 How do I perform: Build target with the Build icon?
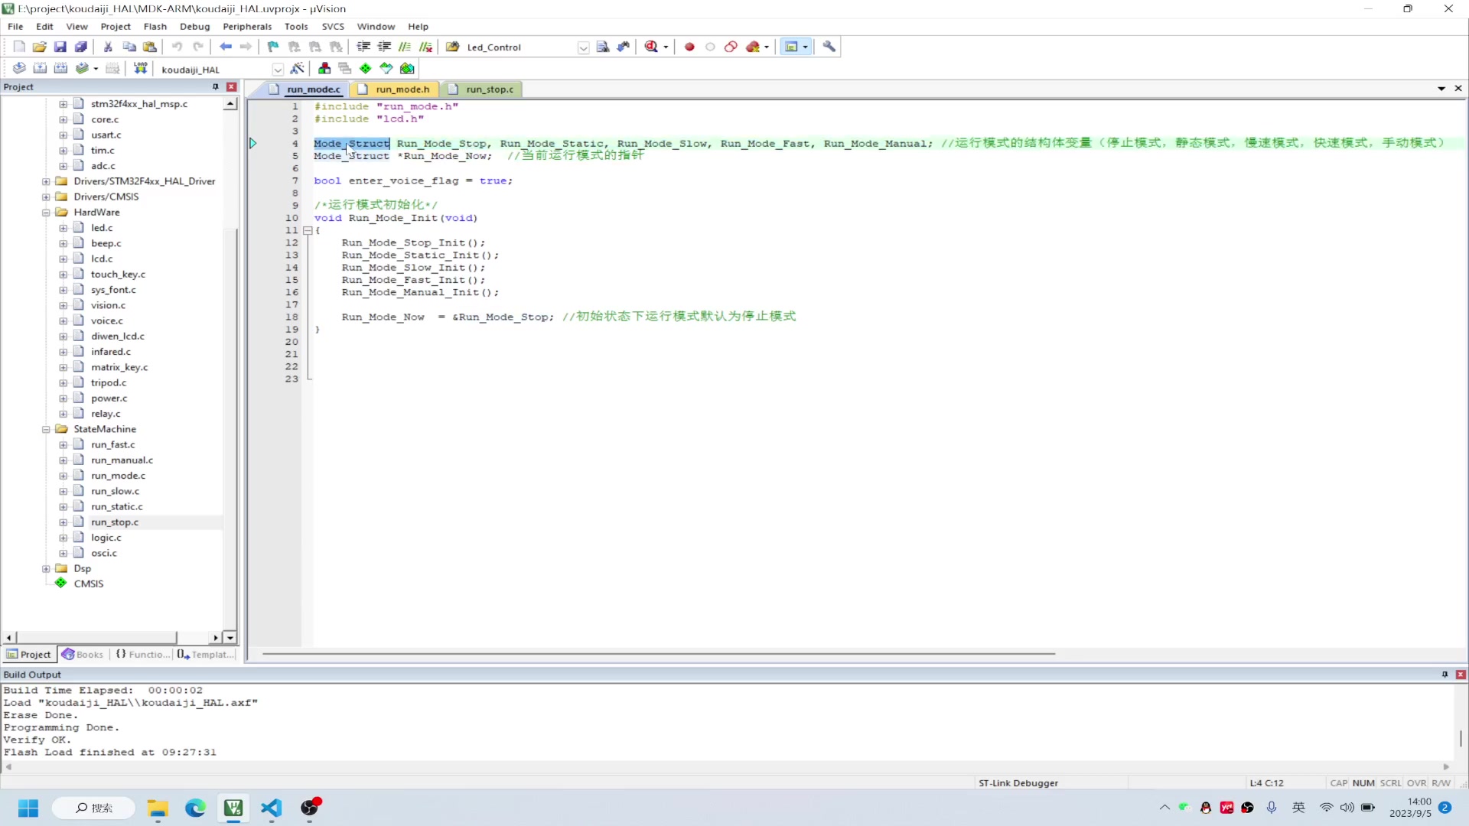point(40,69)
